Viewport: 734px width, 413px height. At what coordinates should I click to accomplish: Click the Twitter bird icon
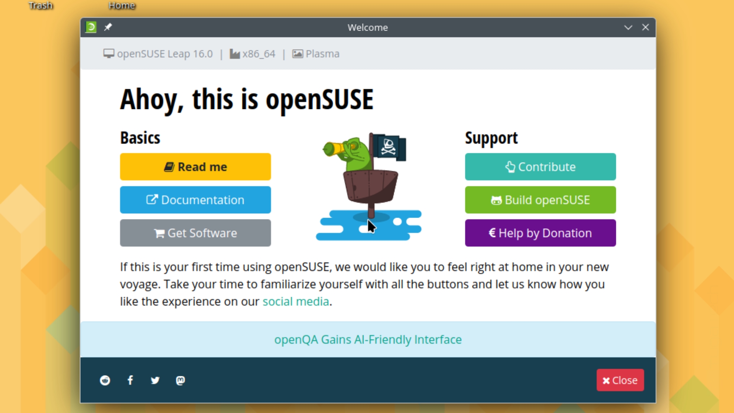(x=155, y=380)
